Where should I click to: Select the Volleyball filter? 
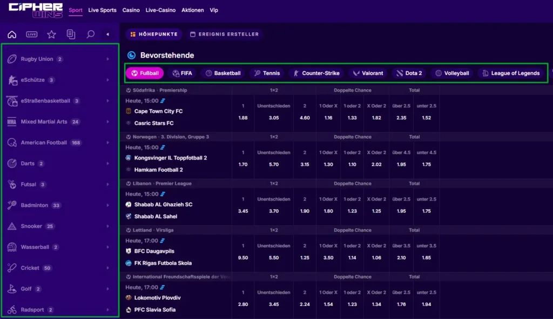[452, 73]
